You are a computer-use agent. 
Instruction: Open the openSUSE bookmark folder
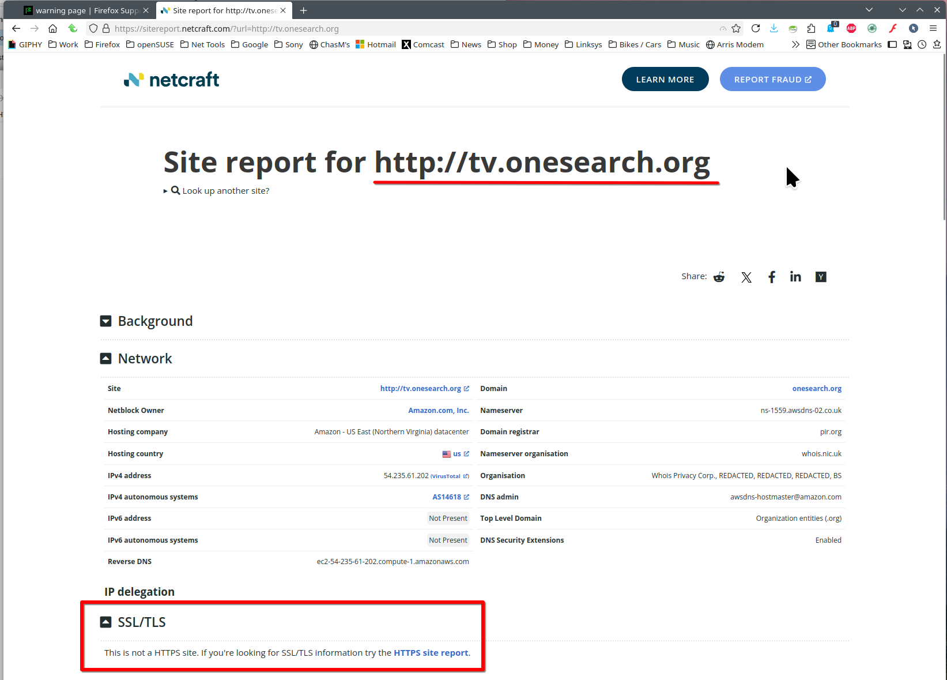click(x=150, y=44)
